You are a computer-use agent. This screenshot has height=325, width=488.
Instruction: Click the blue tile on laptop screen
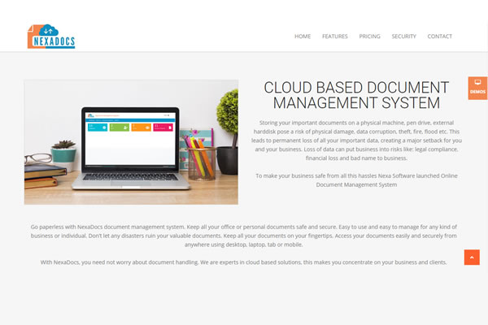(x=98, y=128)
